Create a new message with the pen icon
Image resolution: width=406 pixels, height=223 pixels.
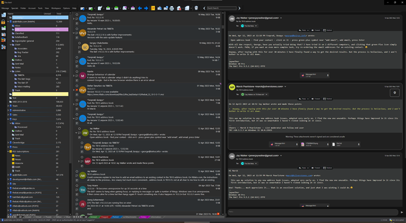point(99,8)
